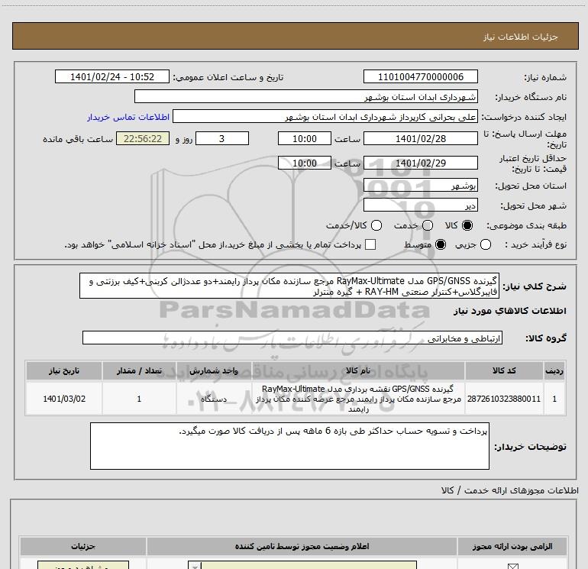This screenshot has height=569, width=588.
Task: Click the need number field 1101004770000006
Action: pyautogui.click(x=420, y=76)
